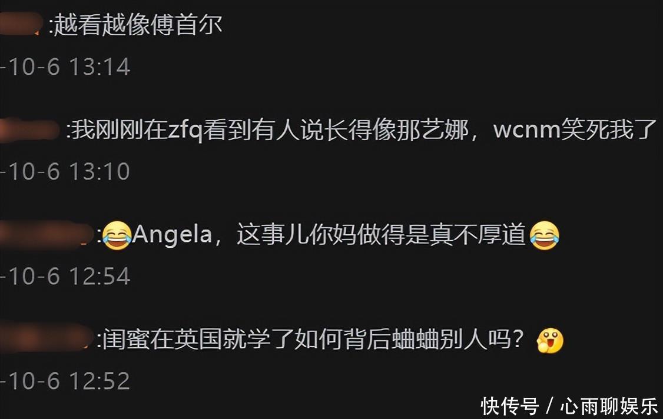The height and width of the screenshot is (419, 663).
Task: Open the blurred username of first comment
Action: tap(20, 24)
